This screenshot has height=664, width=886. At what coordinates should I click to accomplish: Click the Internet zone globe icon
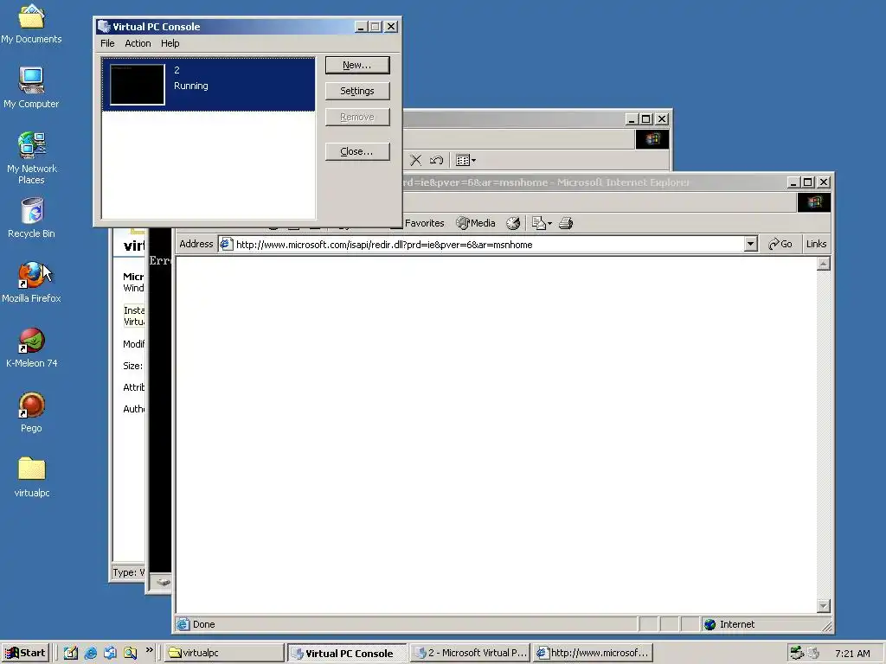tap(710, 624)
